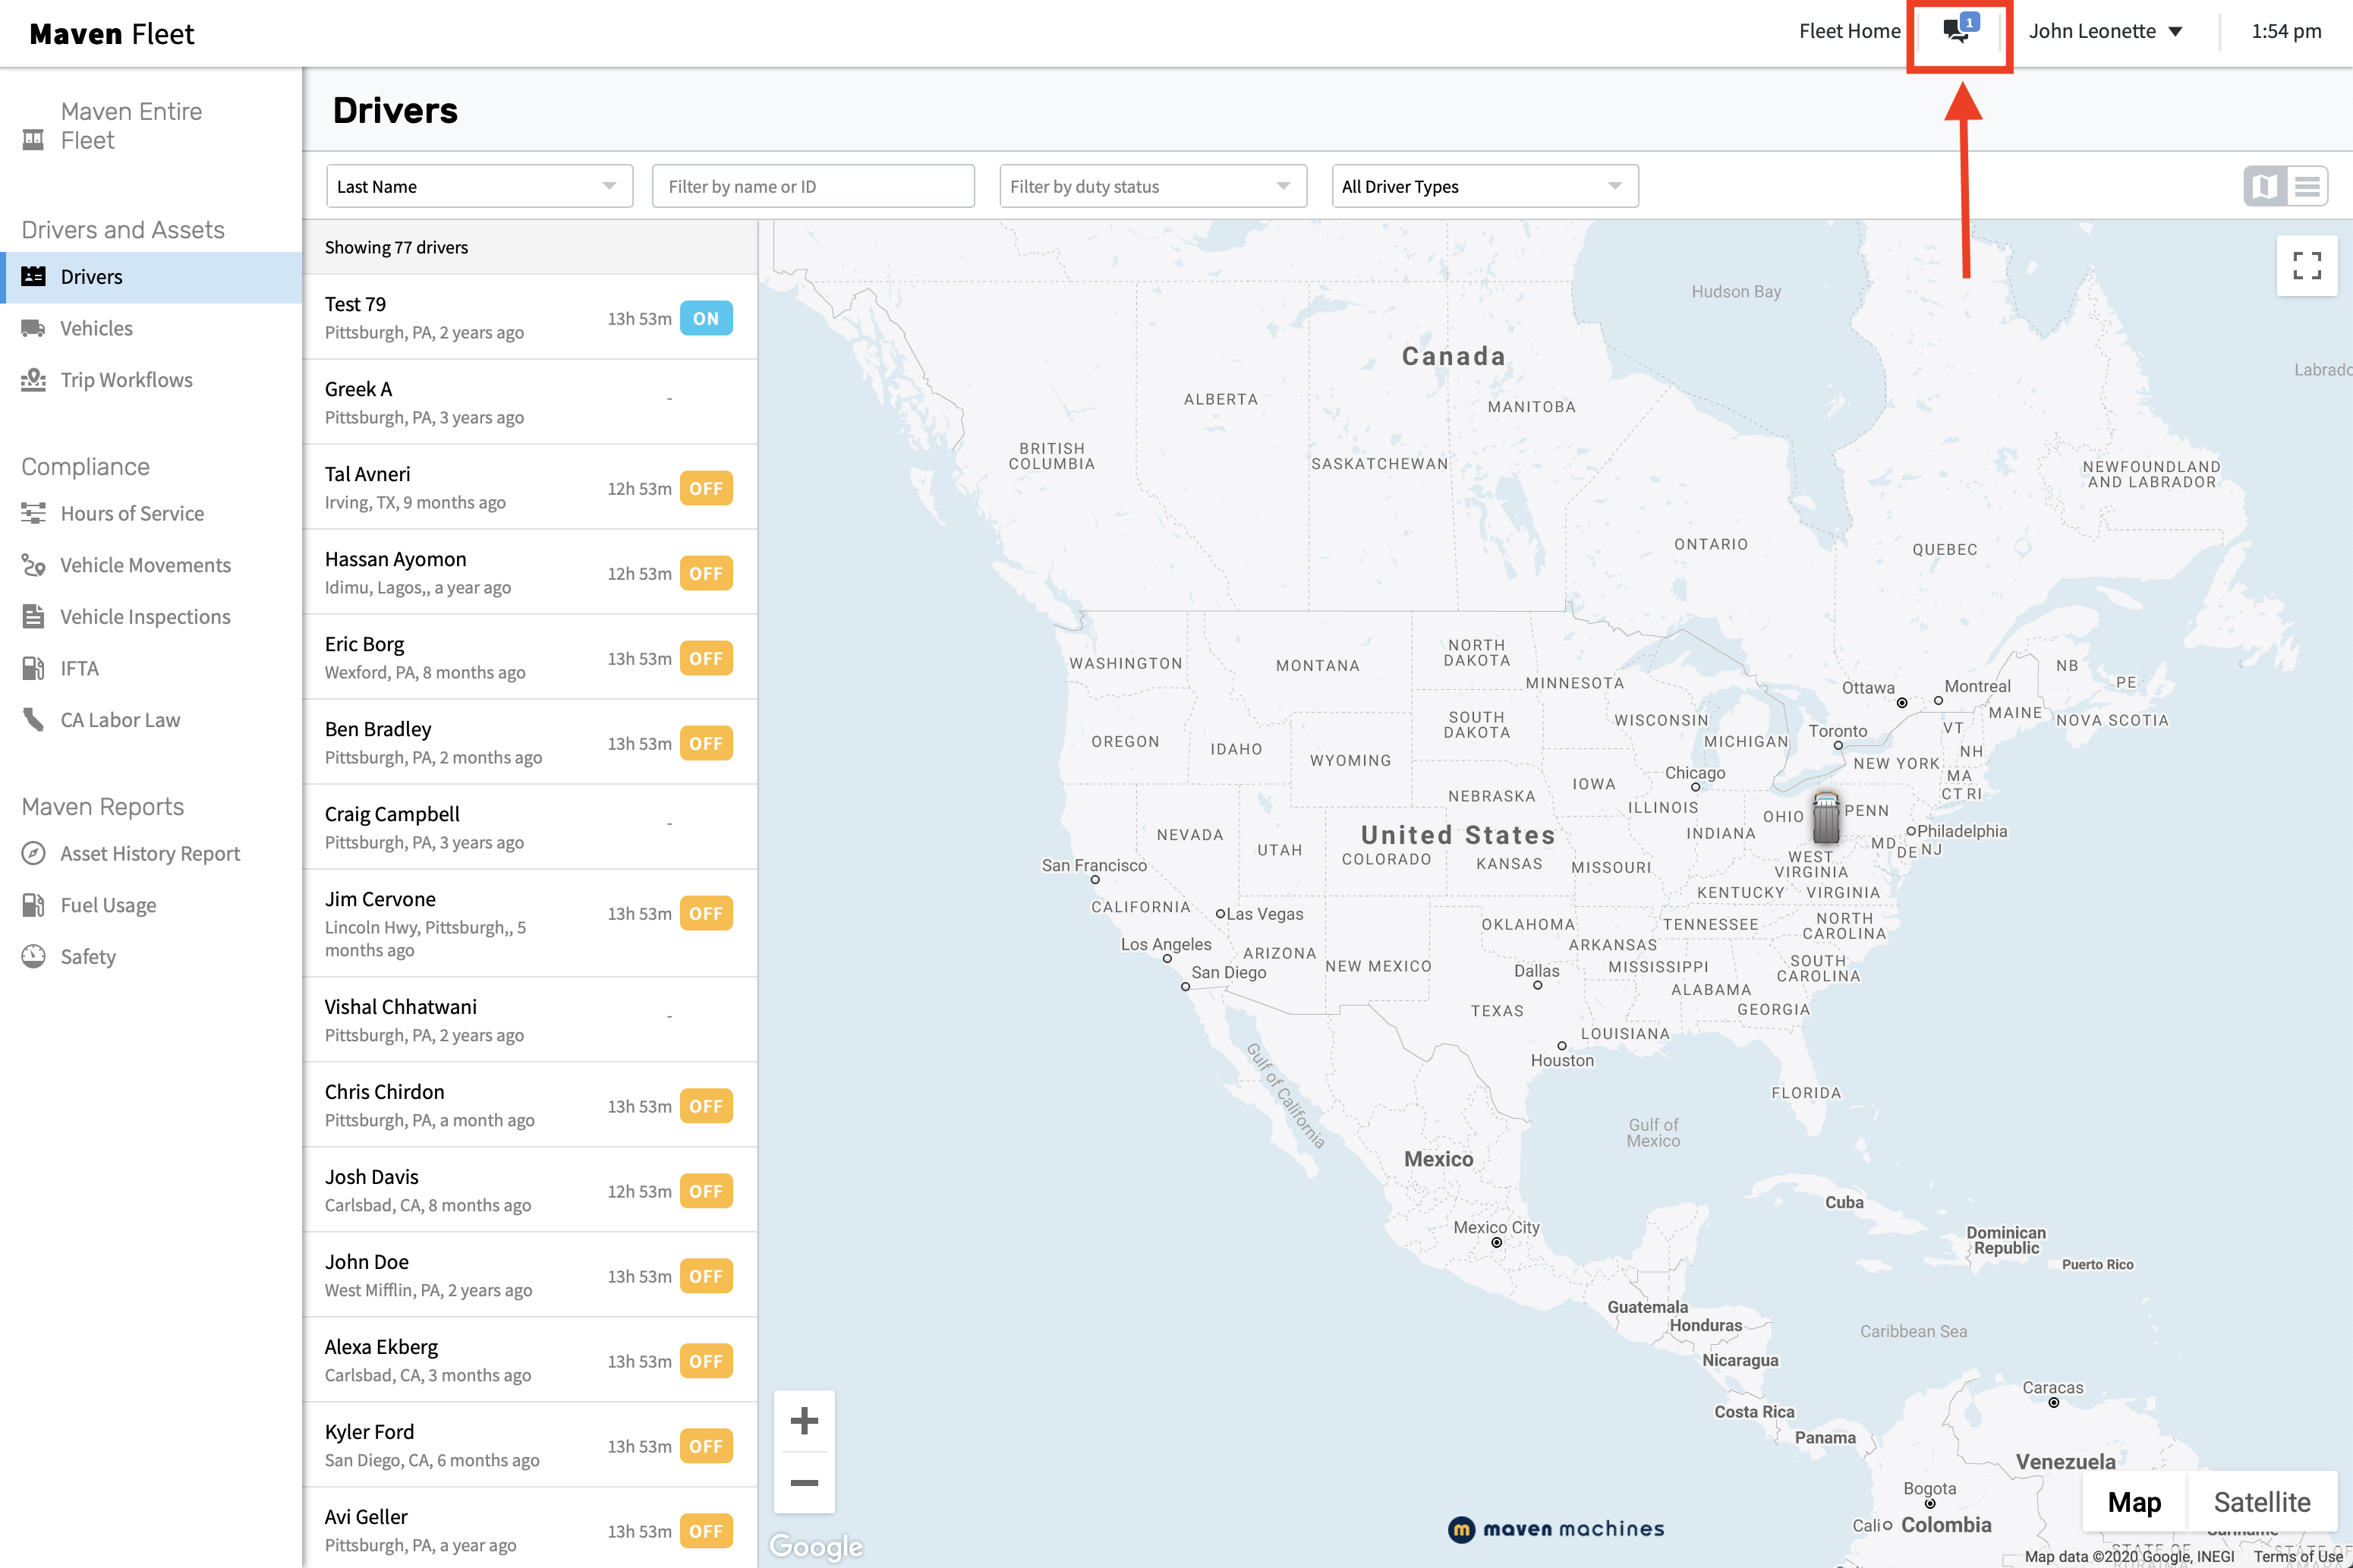Expand the All Driver Types dropdown
Image resolution: width=2353 pixels, height=1568 pixels.
click(1484, 186)
